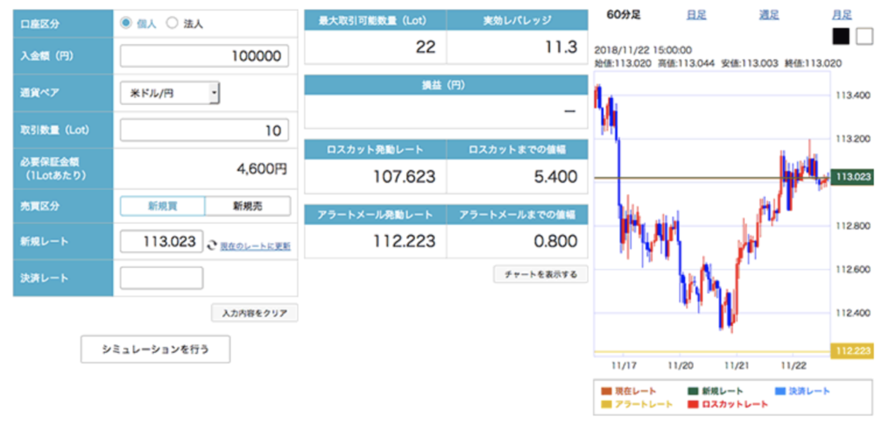This screenshot has height=425, width=889.
Task: Click the refresh icon beside 新規レート field
Action: pyautogui.click(x=213, y=245)
